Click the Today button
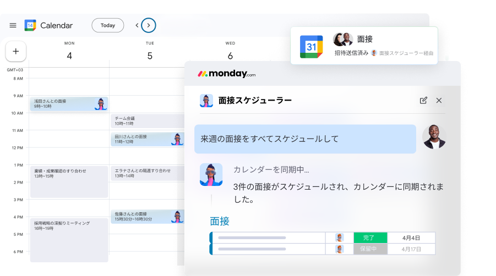The width and height of the screenshot is (496, 276). pyautogui.click(x=107, y=25)
